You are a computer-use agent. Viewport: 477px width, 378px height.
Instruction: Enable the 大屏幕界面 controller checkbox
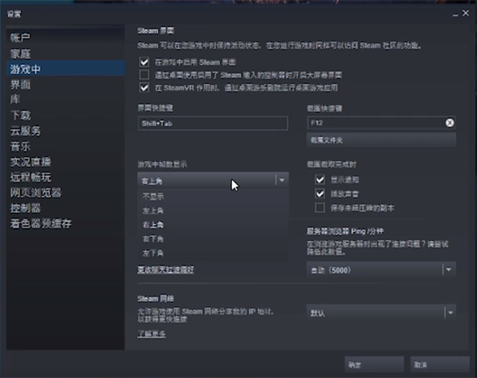tap(144, 75)
